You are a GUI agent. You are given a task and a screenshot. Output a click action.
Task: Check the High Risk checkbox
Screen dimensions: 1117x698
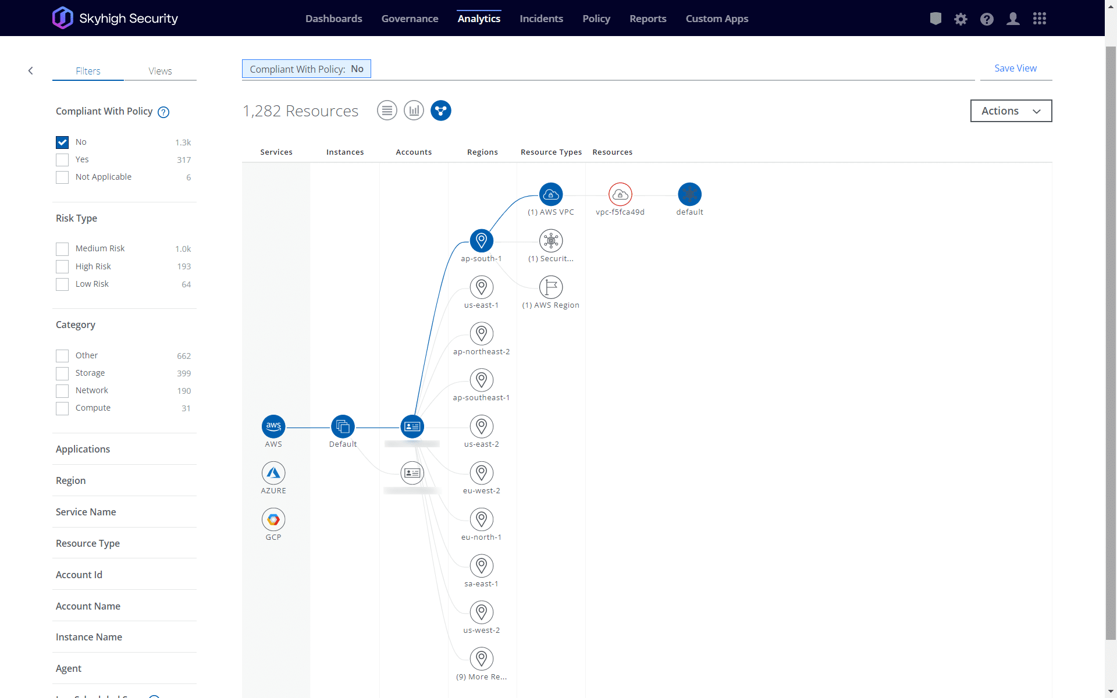point(62,266)
